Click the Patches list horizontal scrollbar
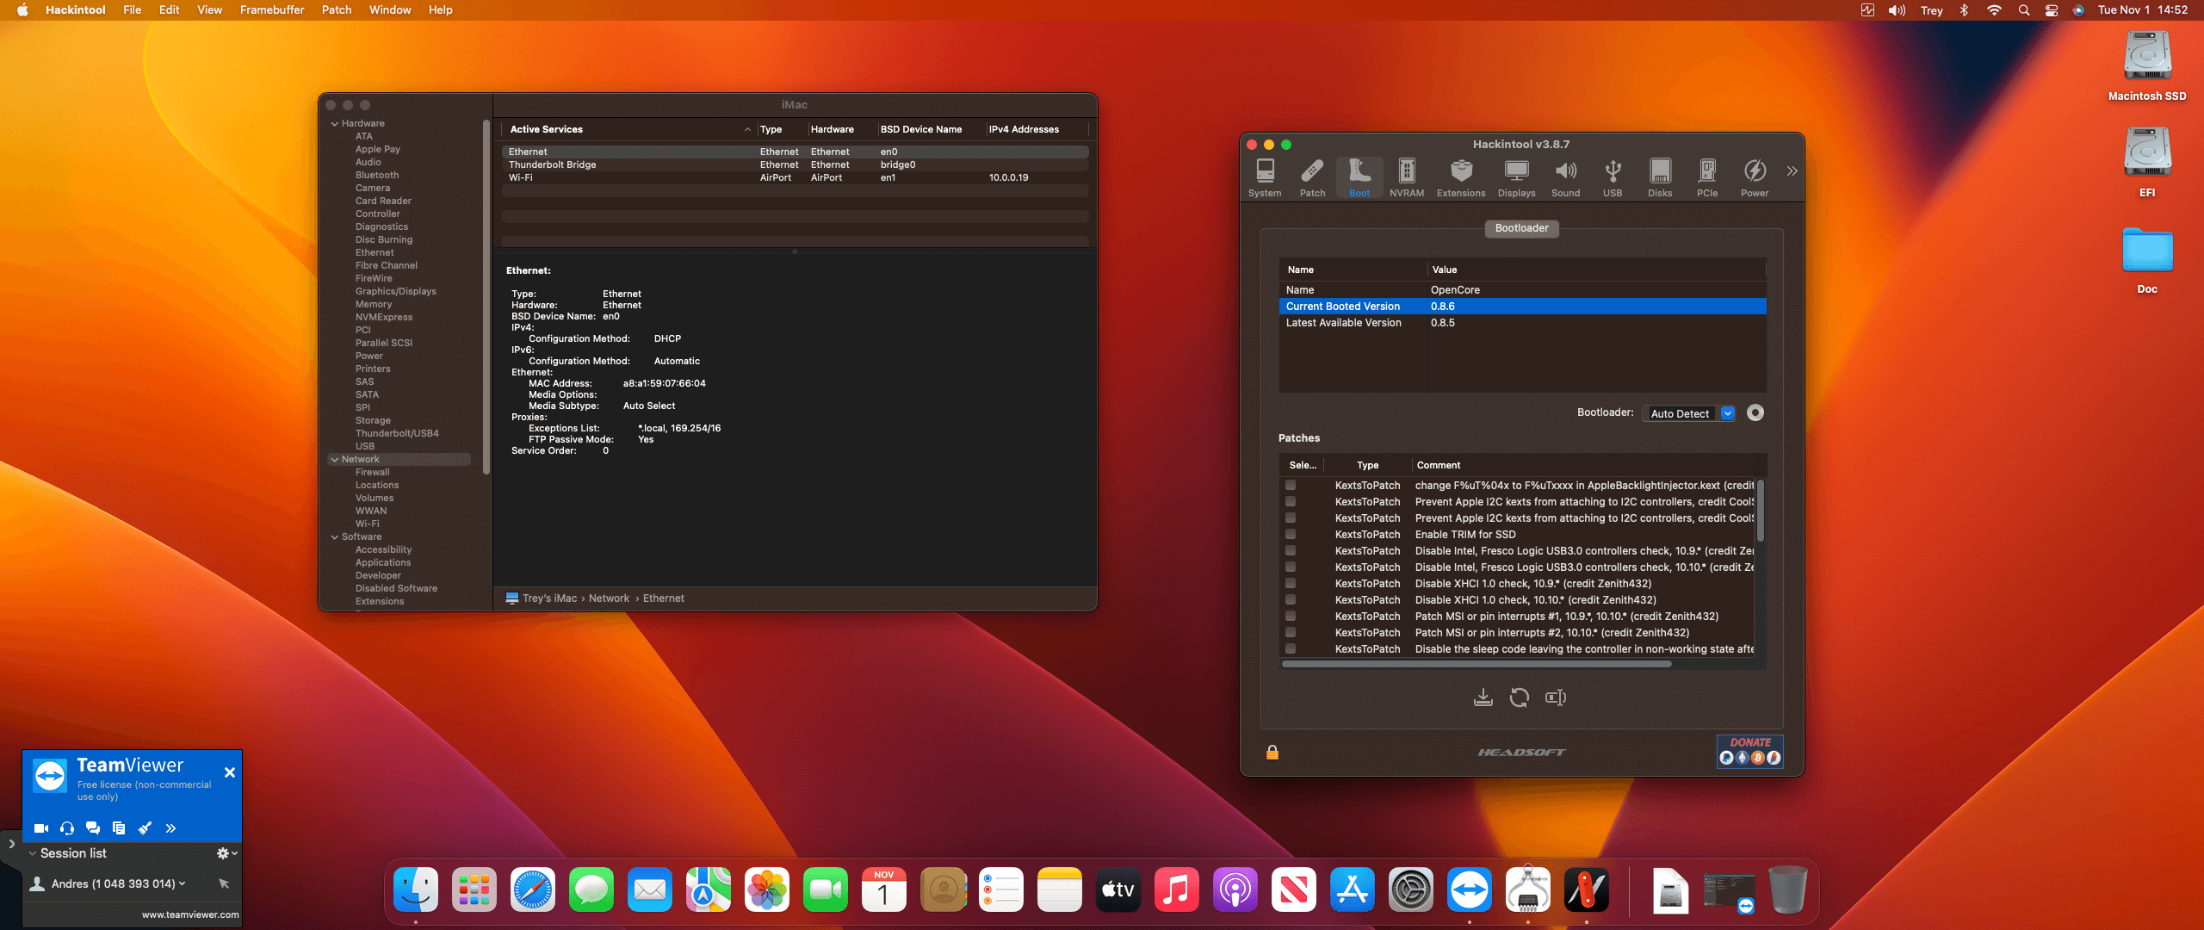 1477,664
